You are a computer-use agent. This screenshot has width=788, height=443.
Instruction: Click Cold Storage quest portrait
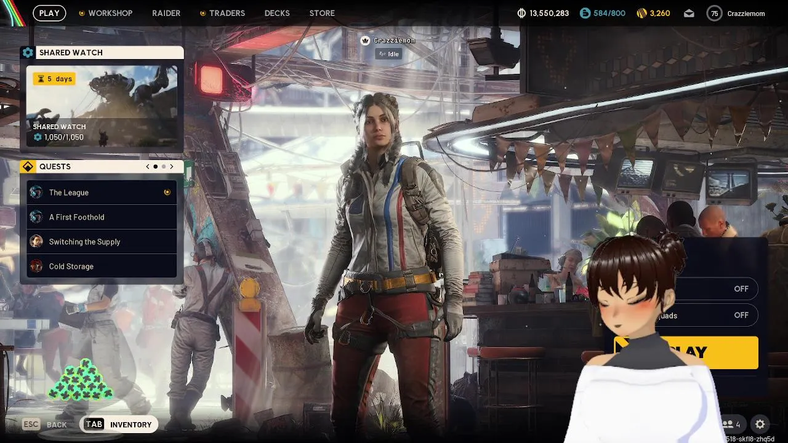[x=36, y=266]
